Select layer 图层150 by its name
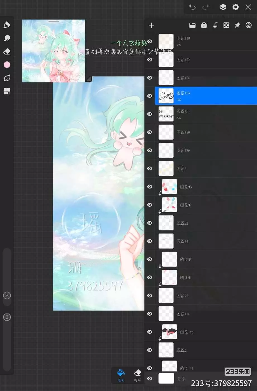Image resolution: width=257 pixels, height=391 pixels. [x=183, y=132]
